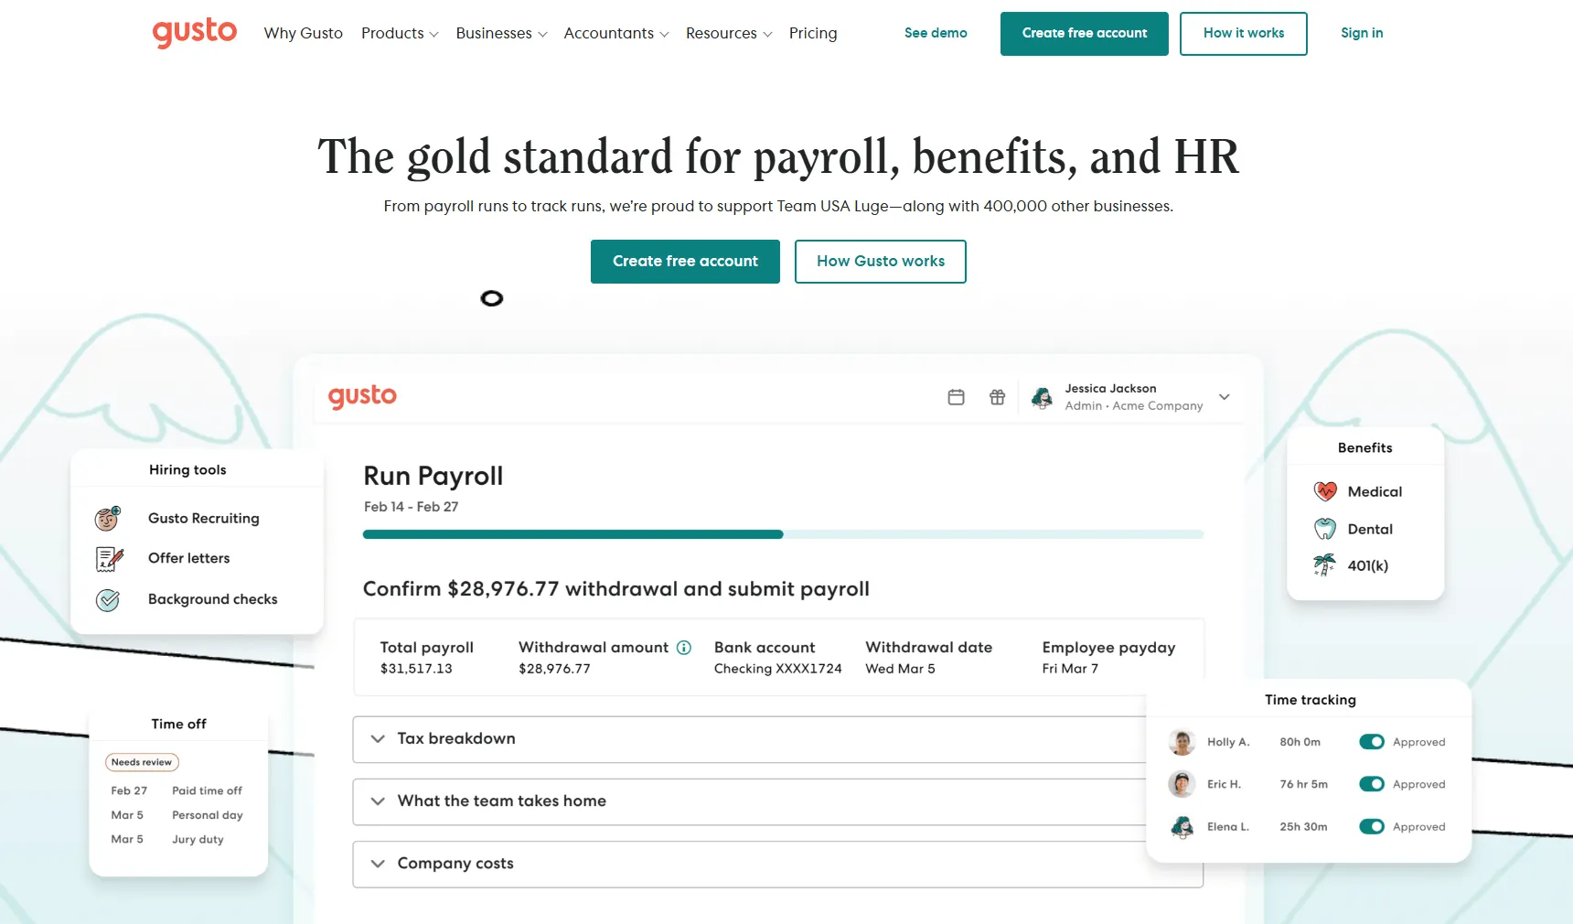Select Gusto Recruiting text
Image resolution: width=1573 pixels, height=924 pixels.
[204, 519]
